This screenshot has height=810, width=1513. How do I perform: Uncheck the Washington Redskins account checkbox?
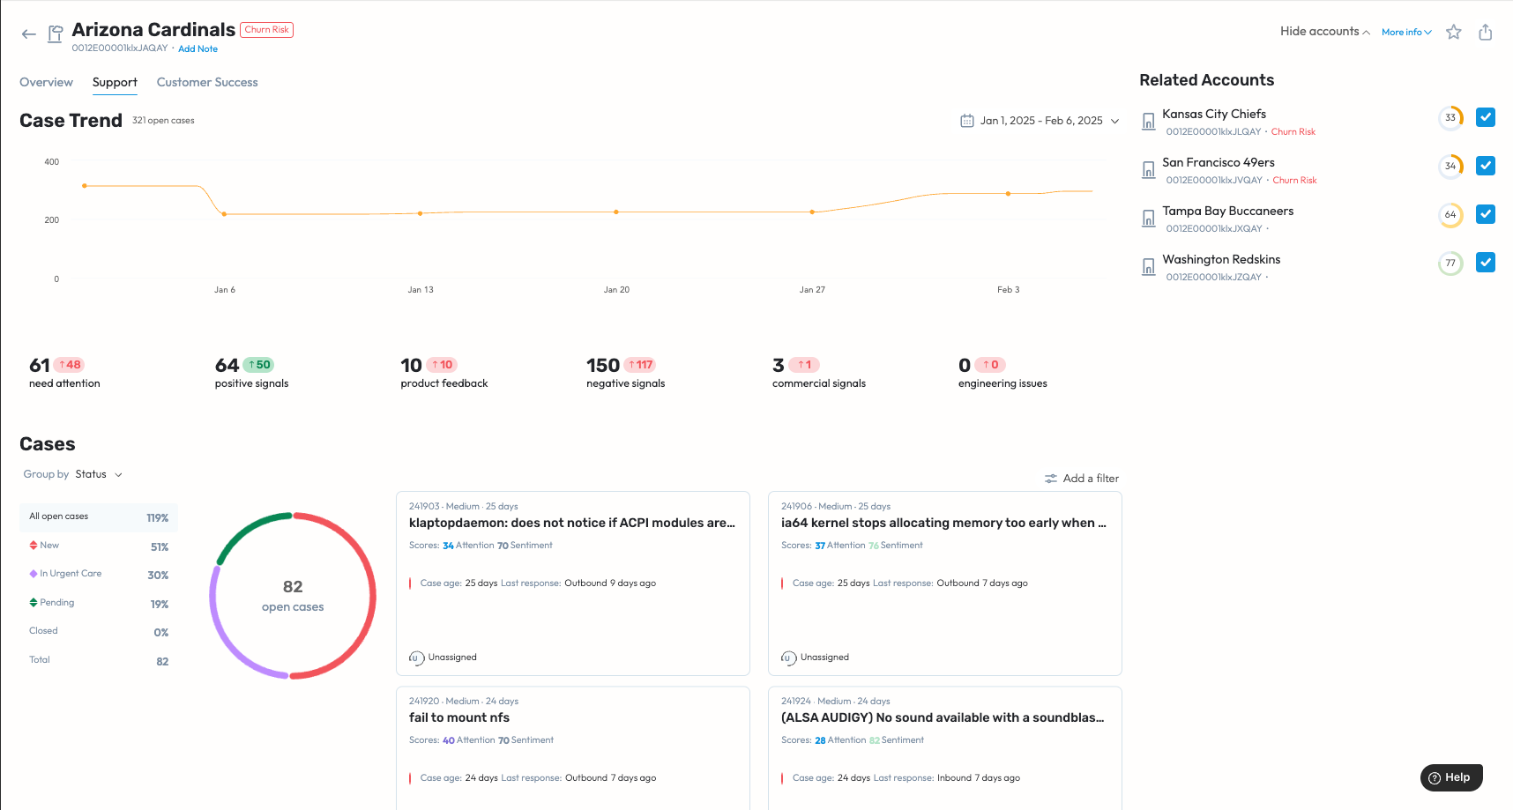1486,262
